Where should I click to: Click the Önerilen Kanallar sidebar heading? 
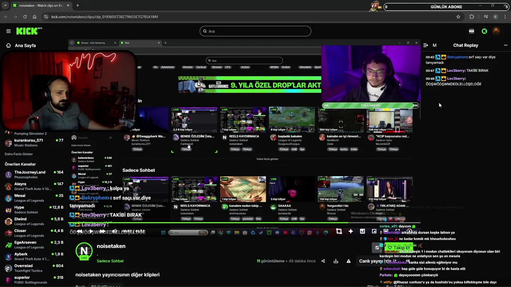[20, 164]
